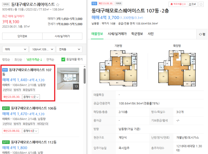
Task: Open 단지정보 complex info
Action: pyautogui.click(x=22, y=36)
